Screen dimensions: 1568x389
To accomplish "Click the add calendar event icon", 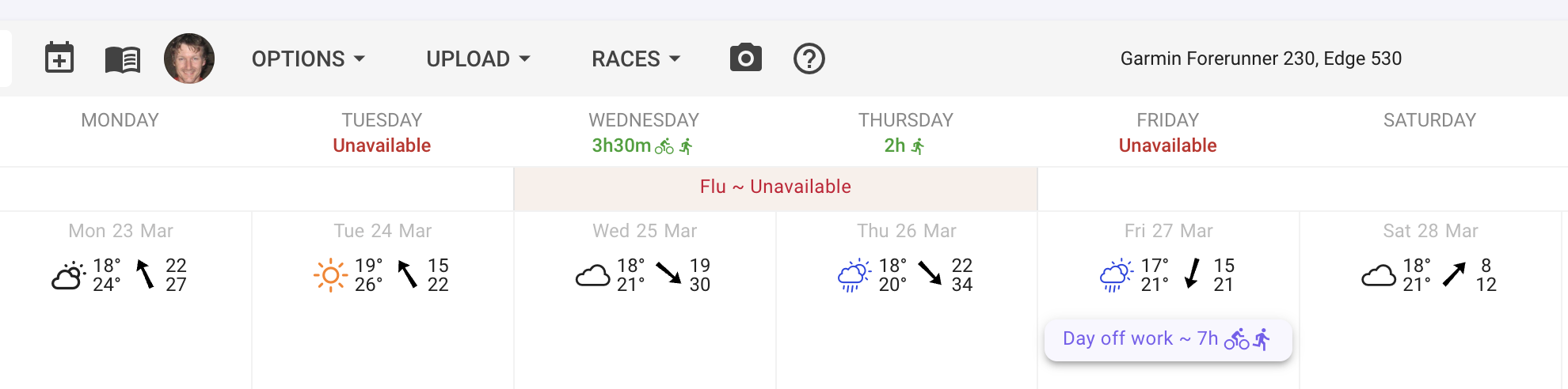I will point(59,59).
